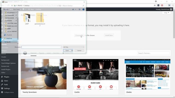Open Rocket Info in the sidebar

point(5,66)
